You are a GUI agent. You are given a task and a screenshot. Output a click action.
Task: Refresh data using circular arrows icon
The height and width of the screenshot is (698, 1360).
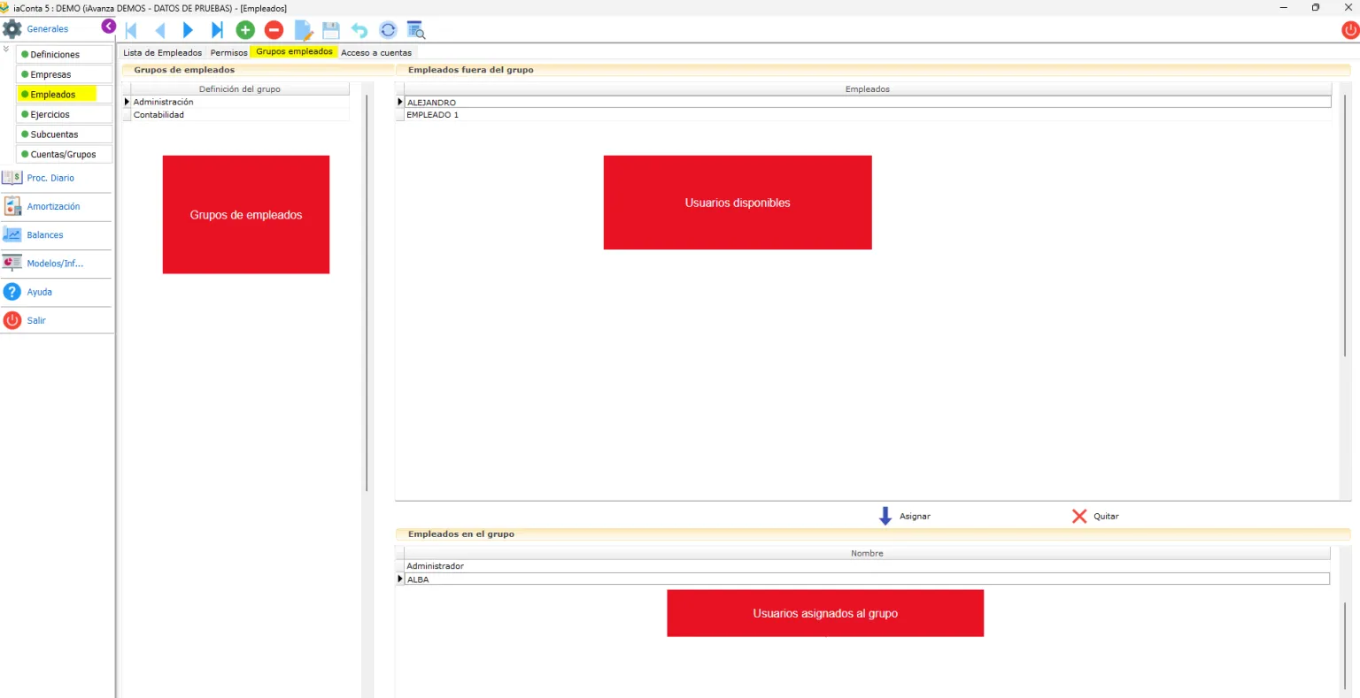click(388, 30)
